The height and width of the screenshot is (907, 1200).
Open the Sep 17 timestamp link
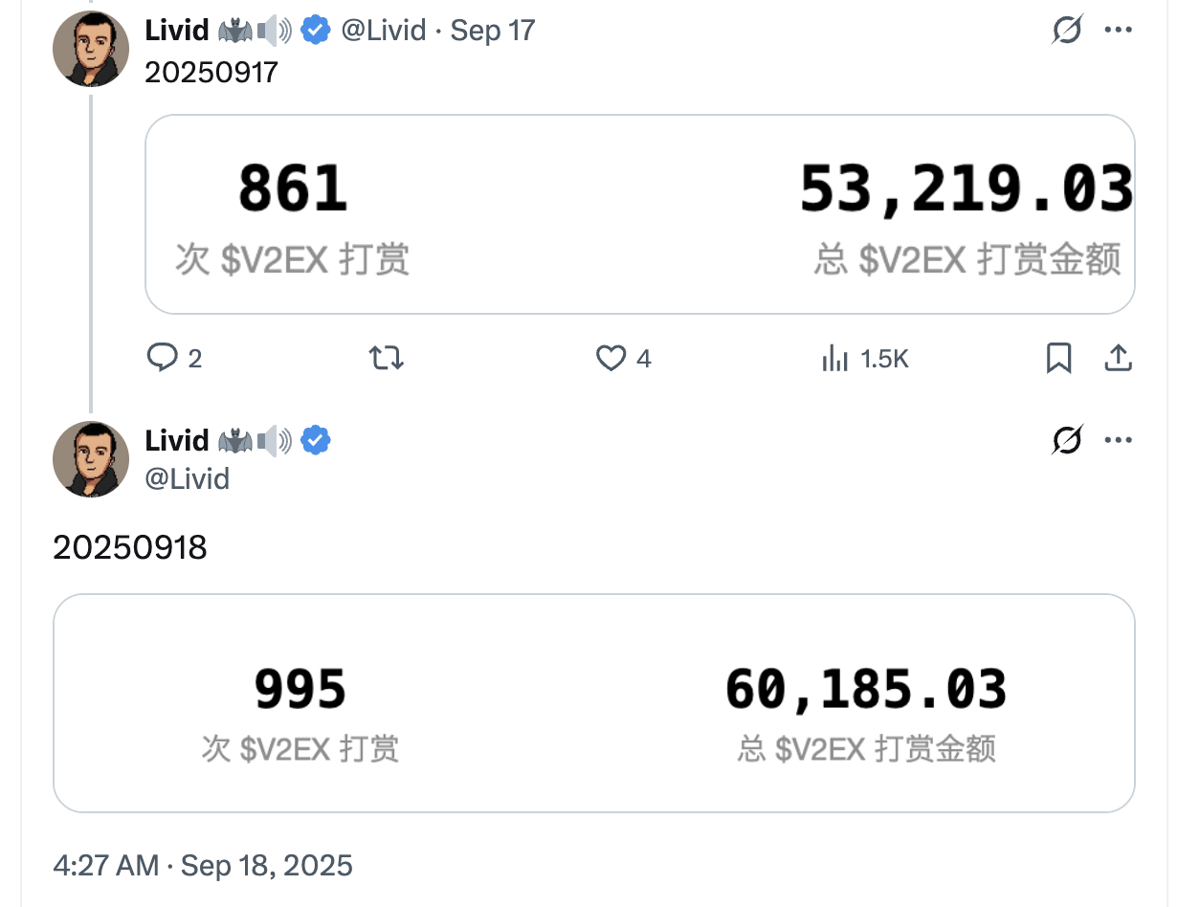[x=493, y=31]
